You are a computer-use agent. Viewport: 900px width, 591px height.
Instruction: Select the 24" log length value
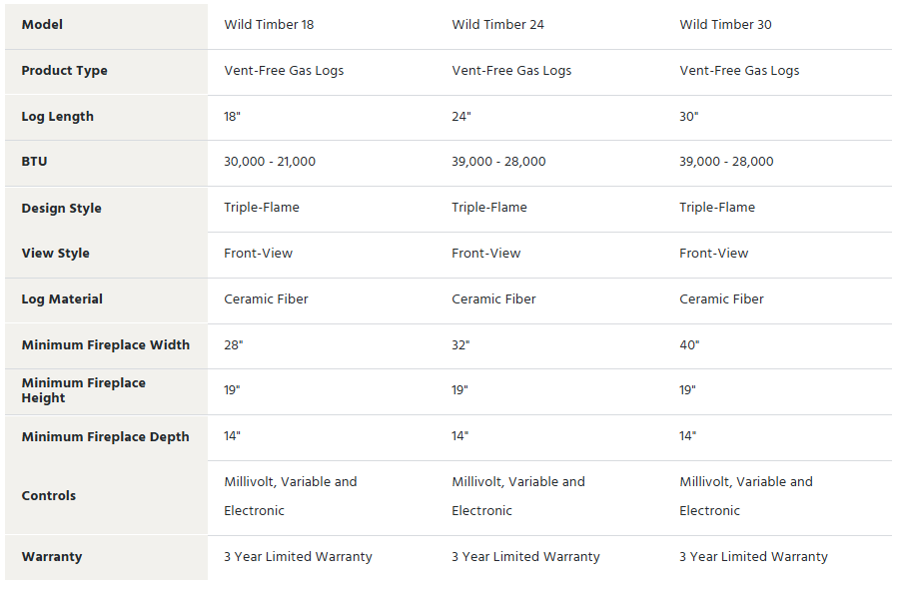pos(460,117)
